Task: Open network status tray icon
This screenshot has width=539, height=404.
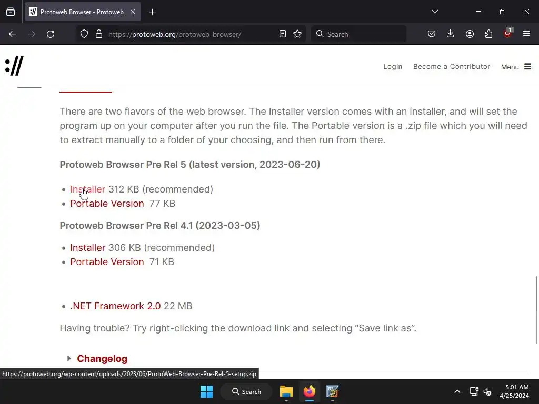Action: (474, 391)
